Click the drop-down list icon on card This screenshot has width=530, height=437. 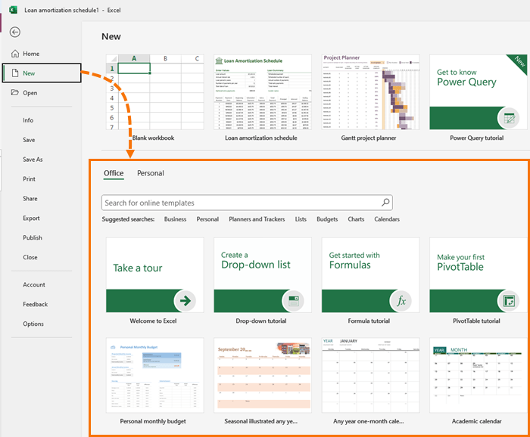pos(293,301)
